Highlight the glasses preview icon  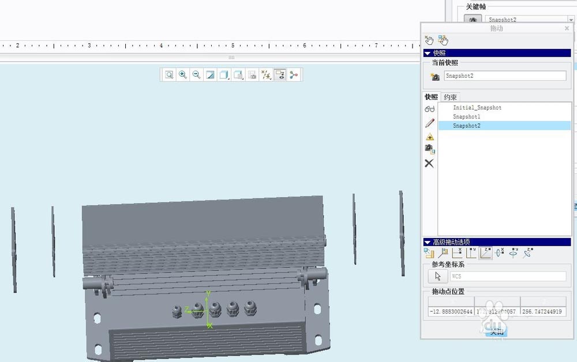coord(429,109)
